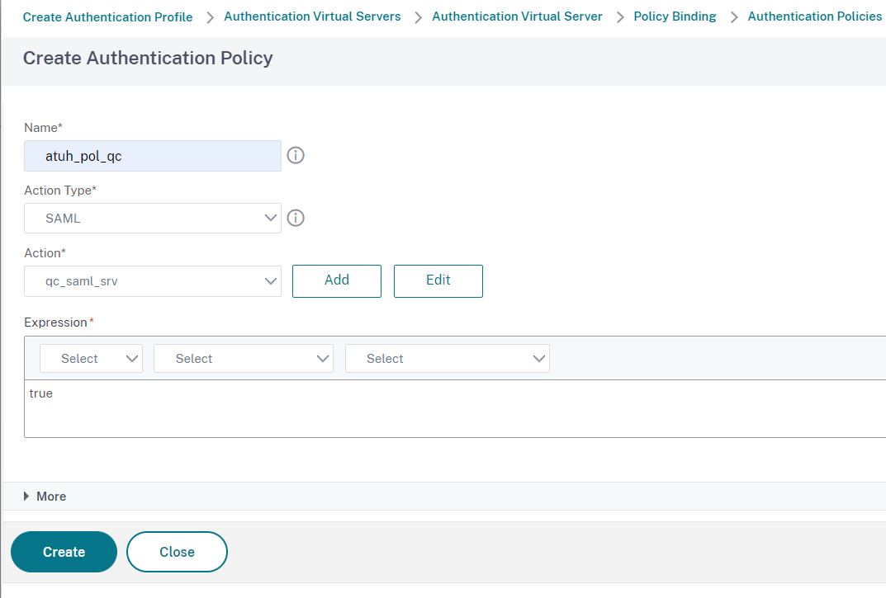Click the info icon next to Action Type
The height and width of the screenshot is (598, 886).
pyautogui.click(x=295, y=218)
